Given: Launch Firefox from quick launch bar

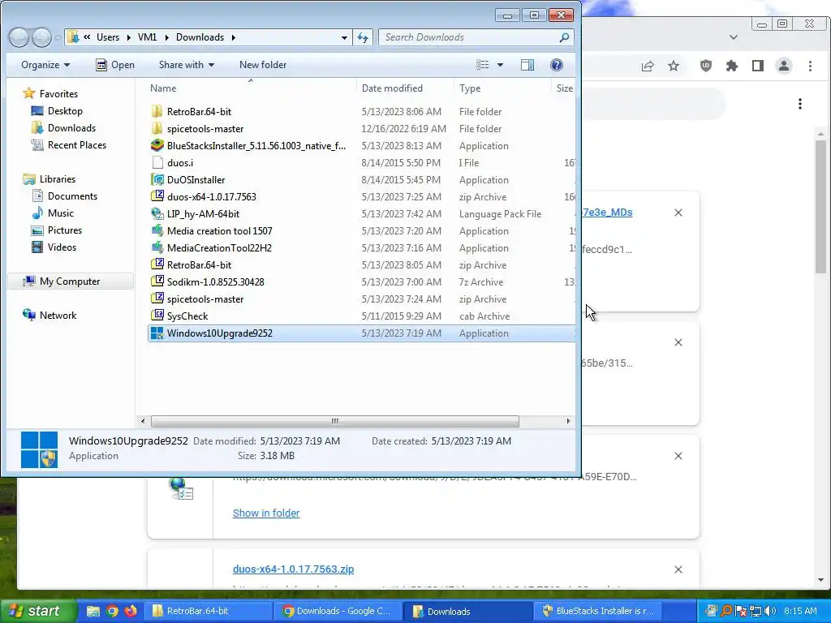Looking at the screenshot, I should tap(131, 612).
